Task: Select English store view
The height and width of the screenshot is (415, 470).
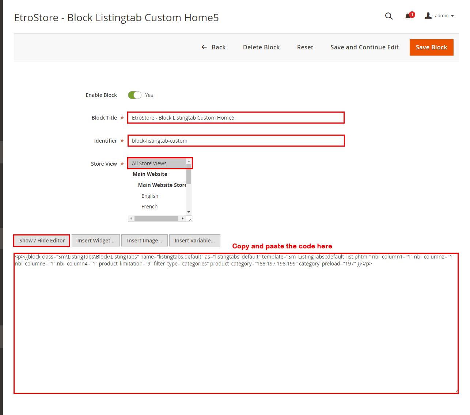Action: click(x=157, y=196)
